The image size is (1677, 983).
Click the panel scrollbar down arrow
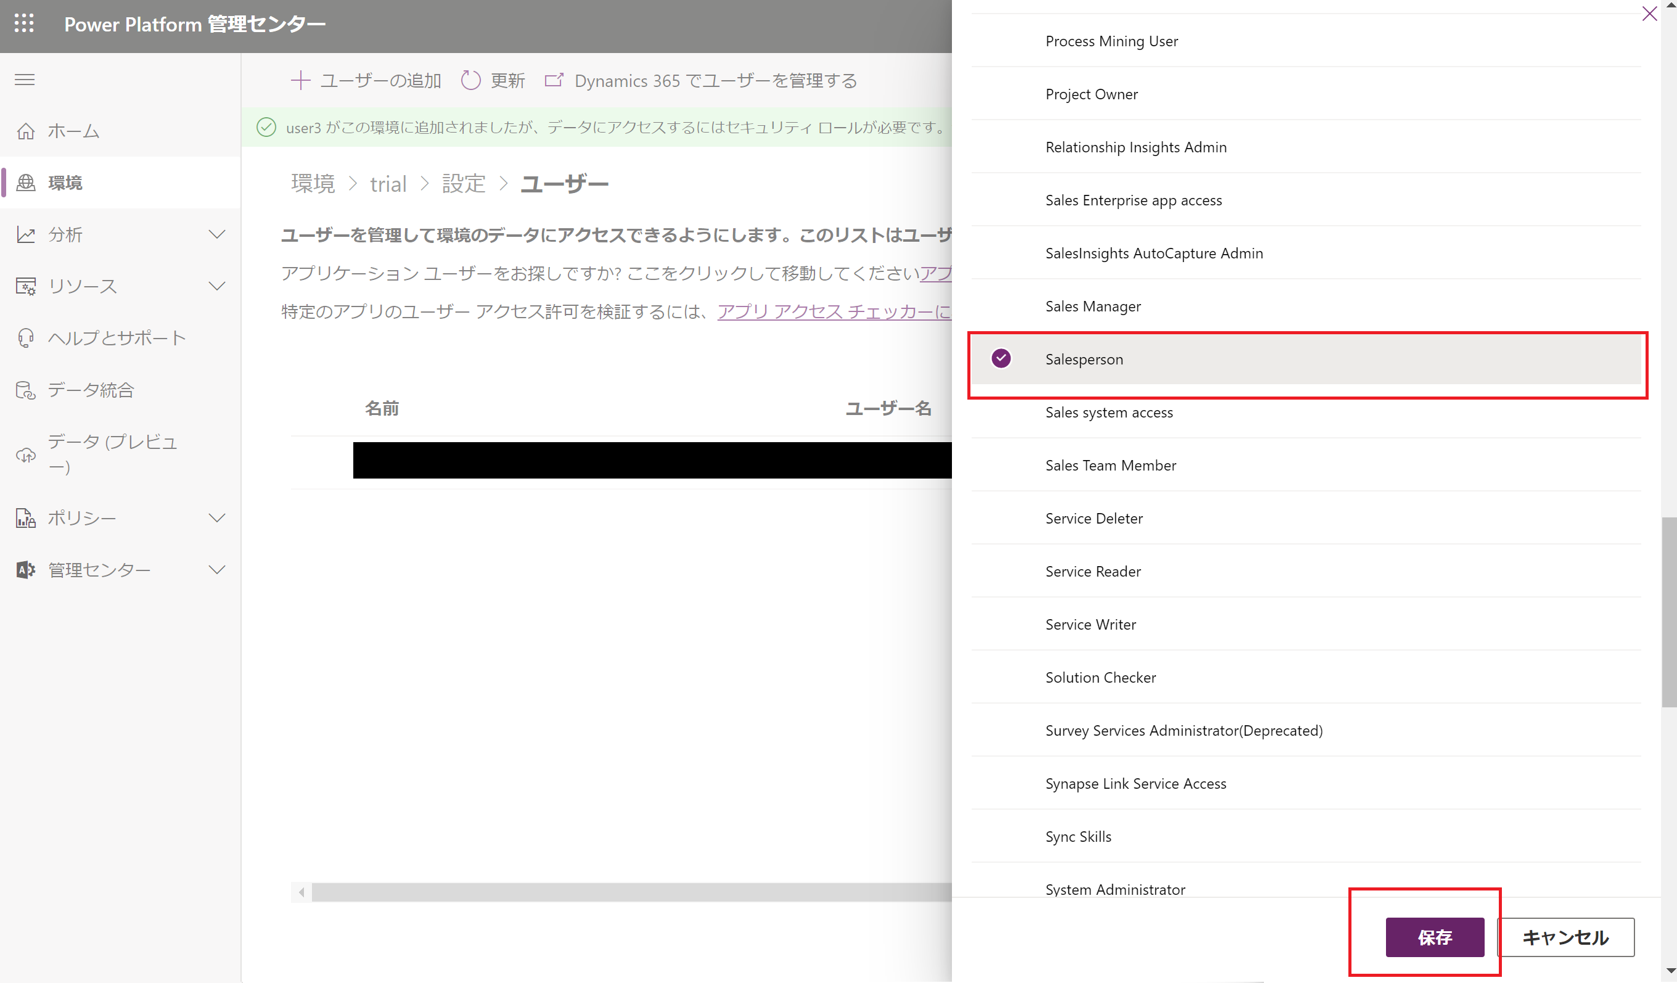pyautogui.click(x=1670, y=970)
